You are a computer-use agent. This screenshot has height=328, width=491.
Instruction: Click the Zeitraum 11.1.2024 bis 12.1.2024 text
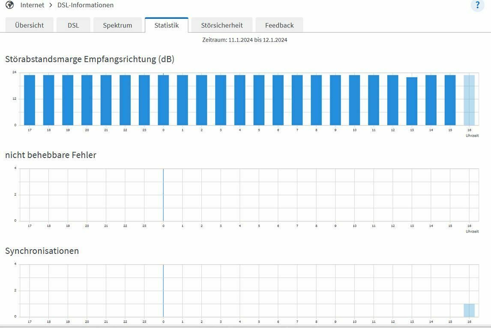point(245,40)
